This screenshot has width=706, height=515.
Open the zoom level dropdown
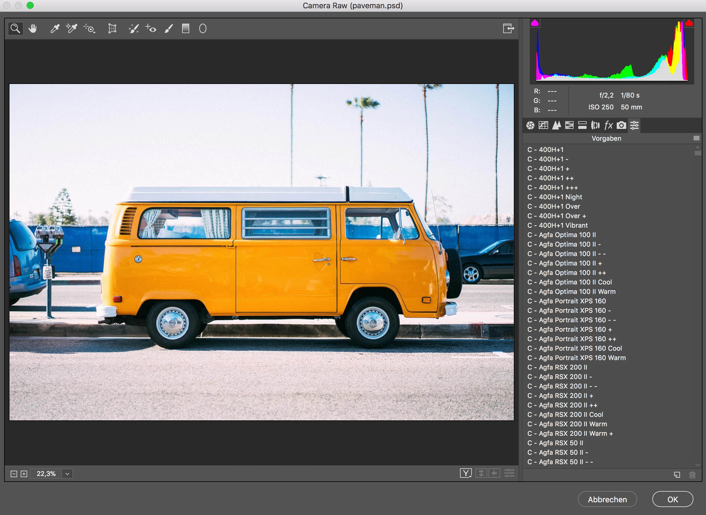coord(67,474)
